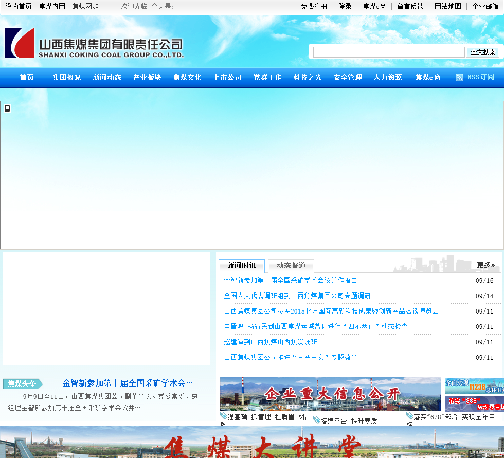
Task: Open 新闻动态 navigation menu
Action: tap(107, 77)
